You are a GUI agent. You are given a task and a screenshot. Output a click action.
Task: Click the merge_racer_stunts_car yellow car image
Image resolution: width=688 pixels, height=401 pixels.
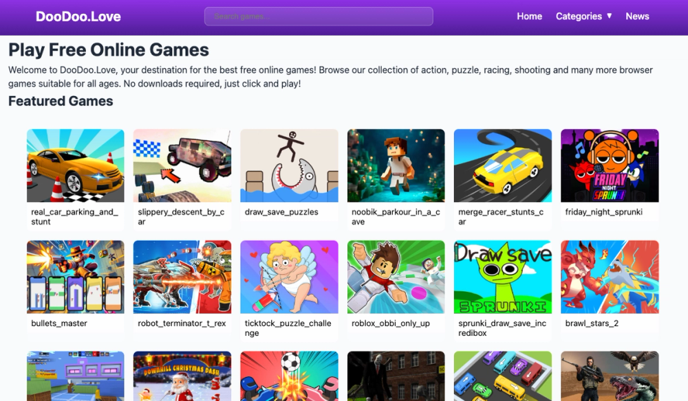coord(503,165)
